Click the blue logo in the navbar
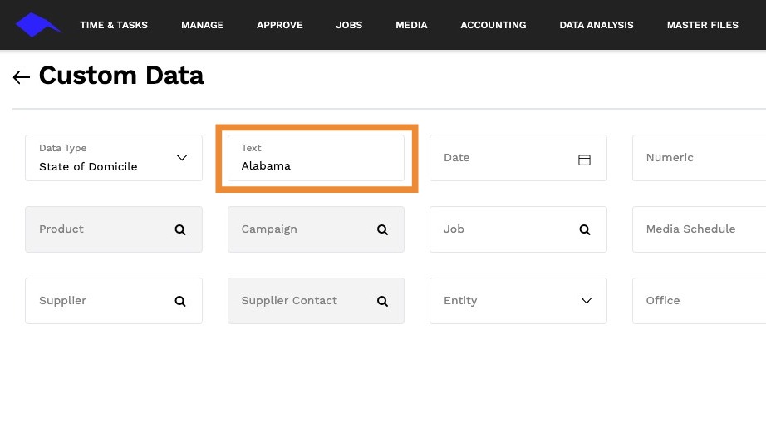 coord(38,25)
